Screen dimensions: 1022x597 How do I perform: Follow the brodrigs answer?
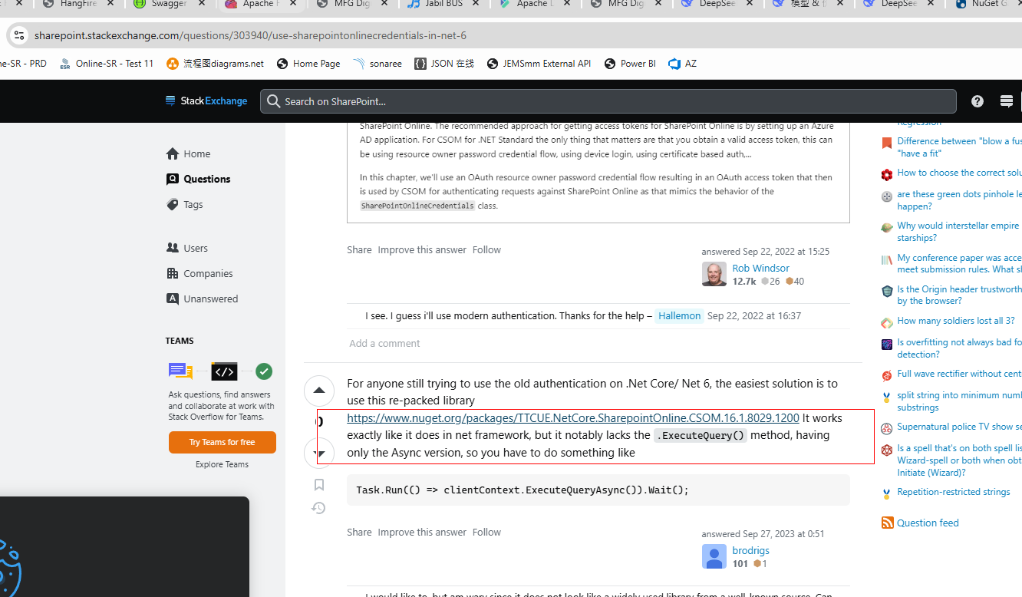(486, 532)
